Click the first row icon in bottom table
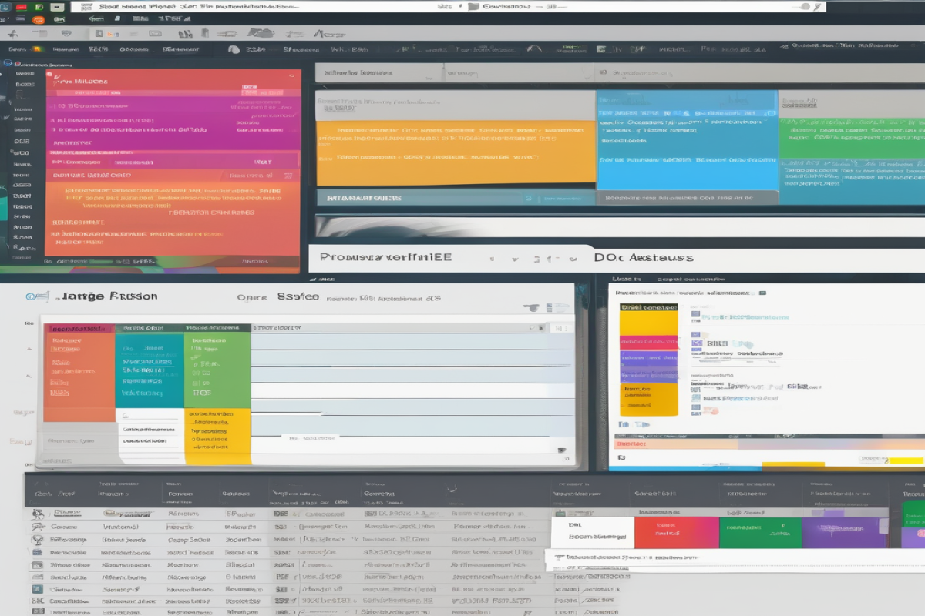 (x=37, y=513)
